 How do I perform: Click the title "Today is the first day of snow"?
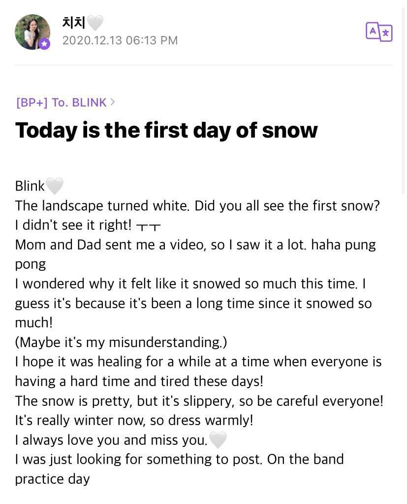tap(166, 130)
